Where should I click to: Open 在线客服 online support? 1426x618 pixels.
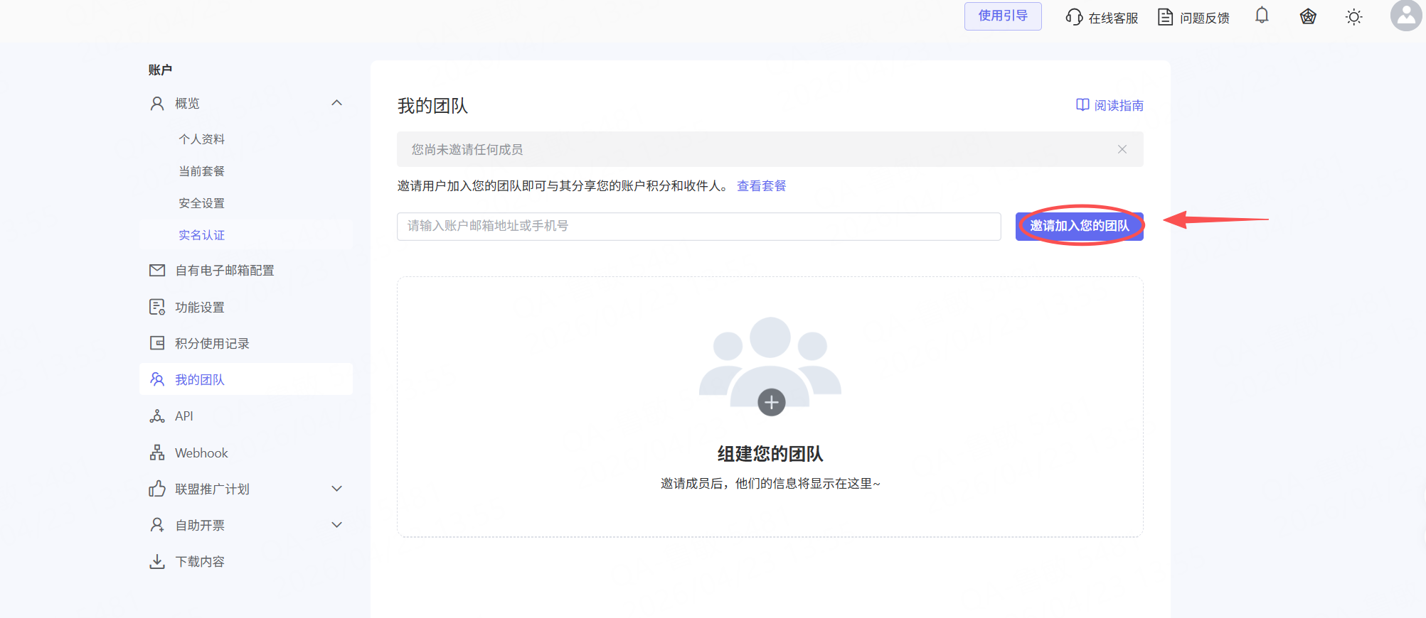point(1102,18)
